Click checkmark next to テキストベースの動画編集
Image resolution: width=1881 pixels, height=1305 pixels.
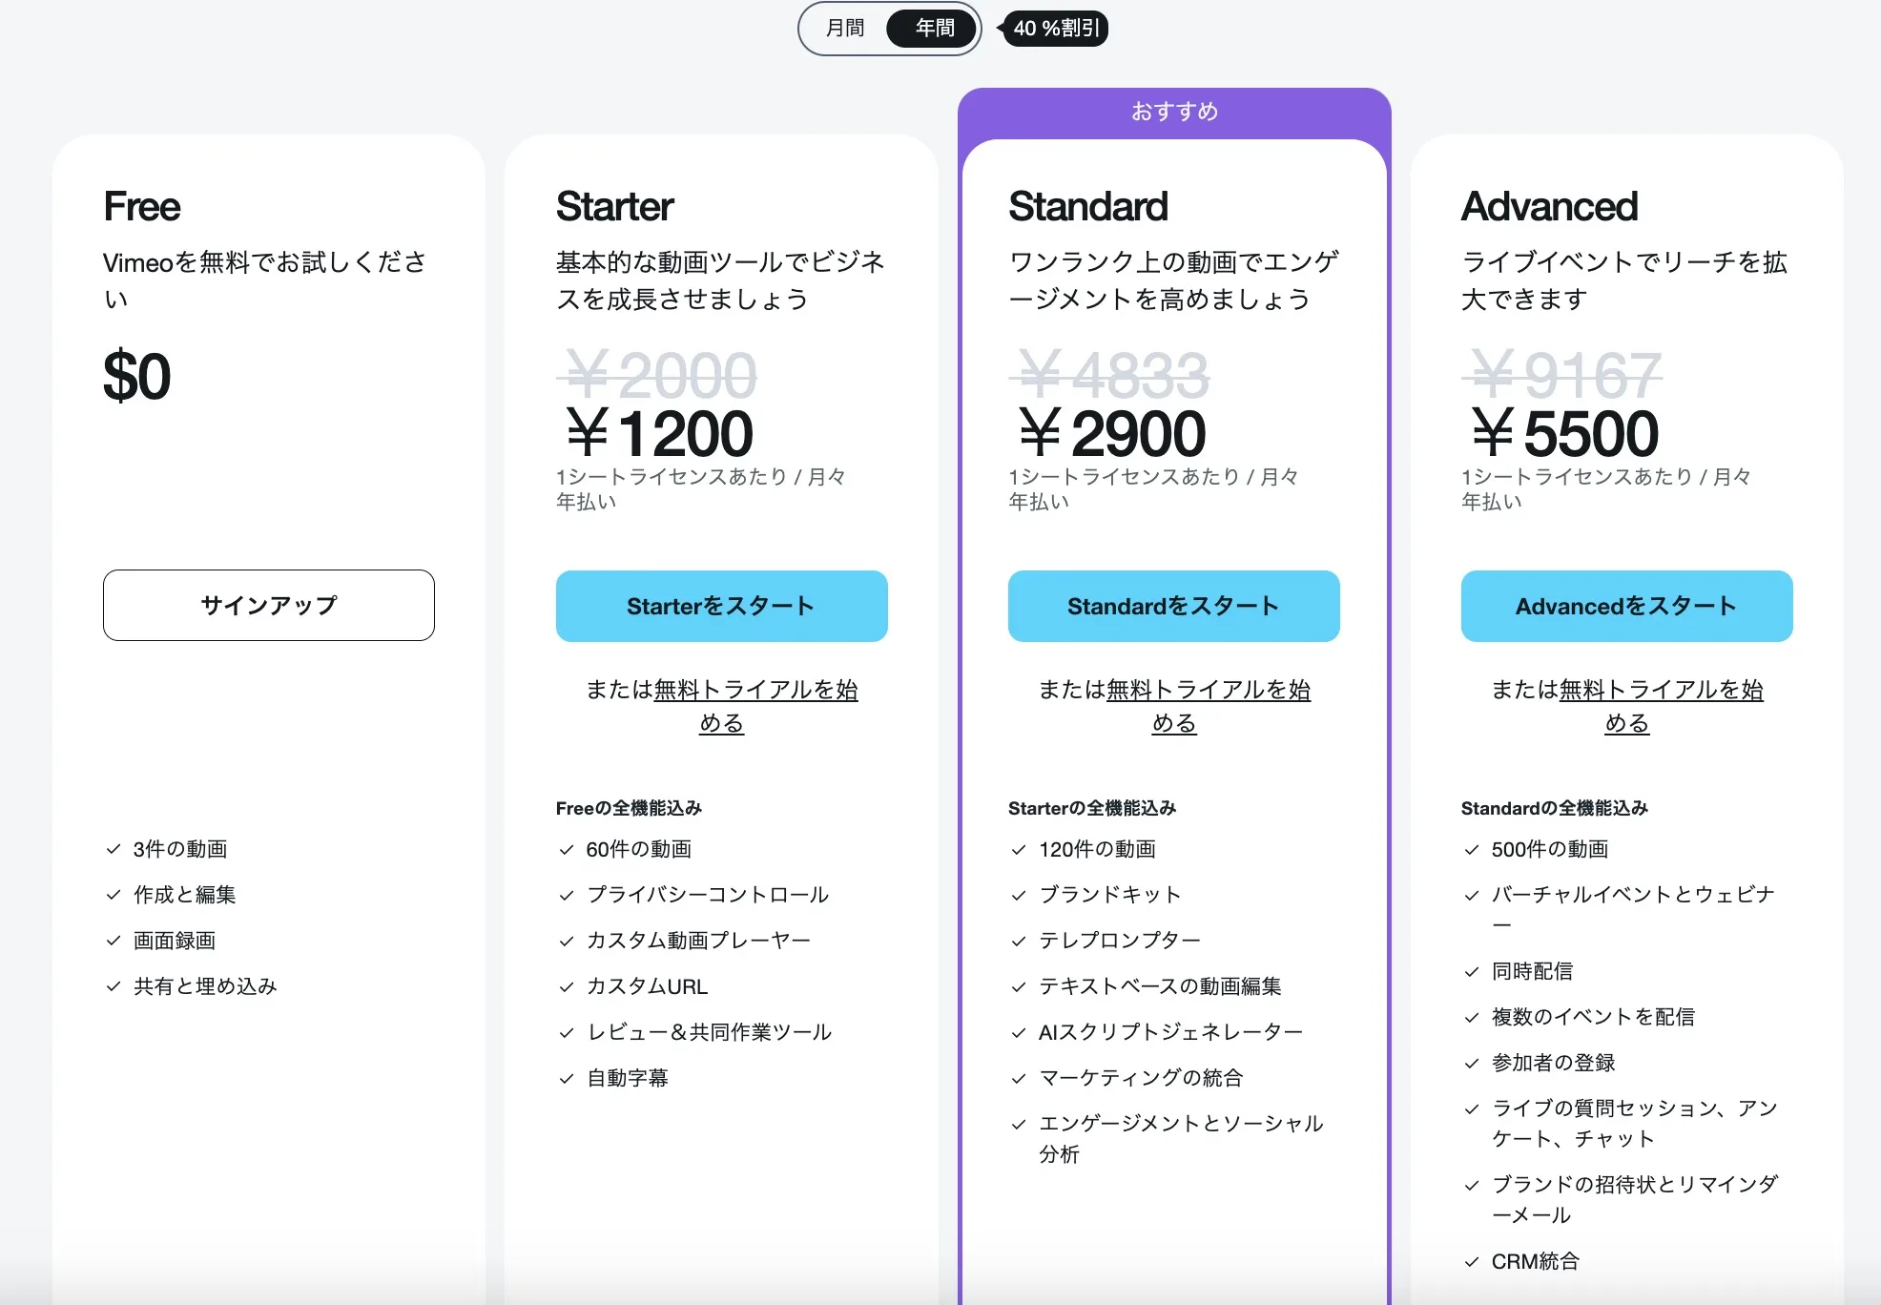tap(1019, 986)
